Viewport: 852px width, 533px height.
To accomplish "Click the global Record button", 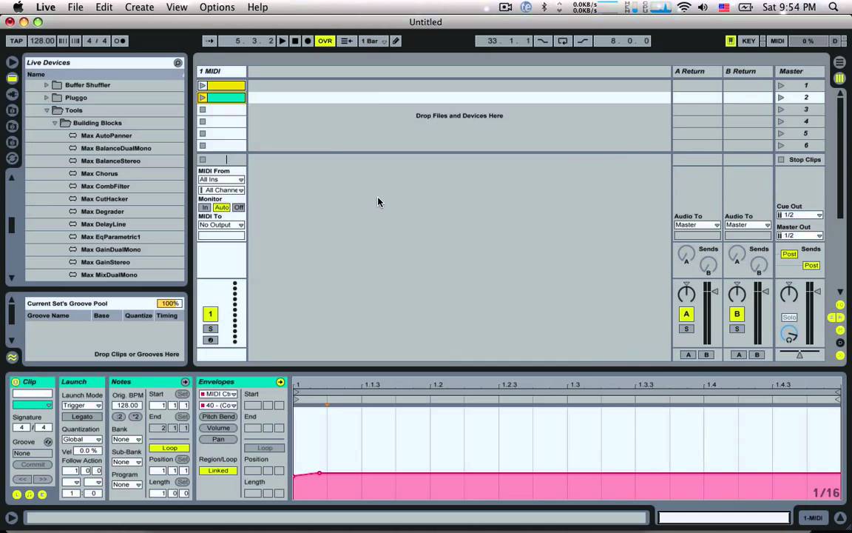I will coord(308,41).
